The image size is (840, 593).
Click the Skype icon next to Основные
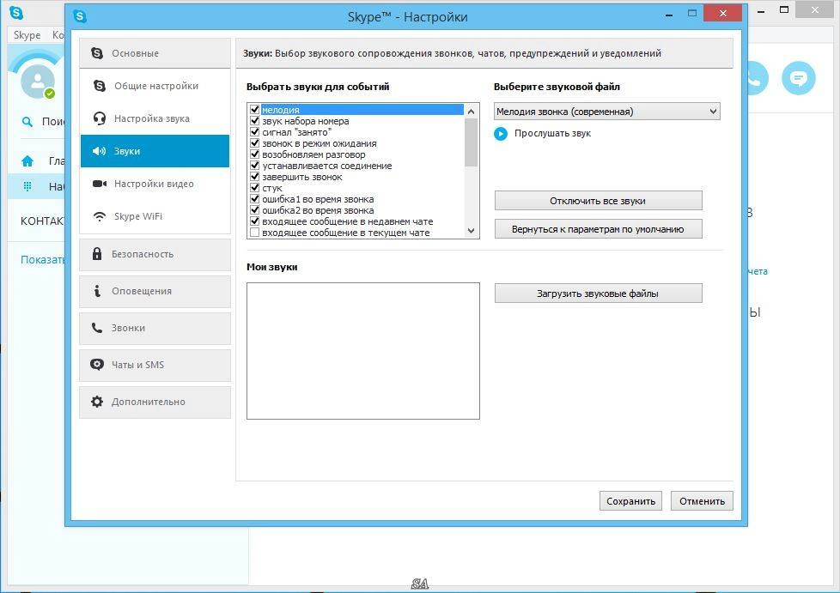(97, 53)
